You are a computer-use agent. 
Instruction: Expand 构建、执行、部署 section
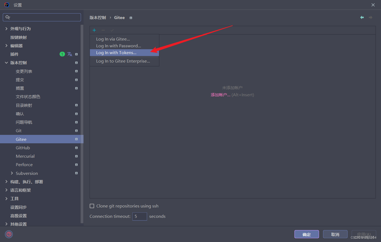pyautogui.click(x=6, y=182)
